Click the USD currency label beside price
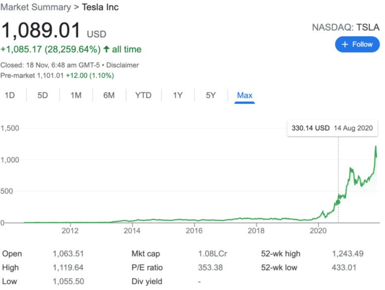Image resolution: width=385 pixels, height=290 pixels. point(96,34)
